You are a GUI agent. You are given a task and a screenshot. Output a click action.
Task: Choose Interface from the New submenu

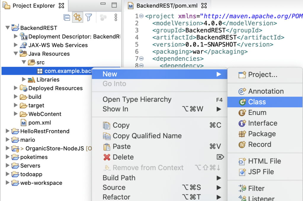click(x=262, y=123)
